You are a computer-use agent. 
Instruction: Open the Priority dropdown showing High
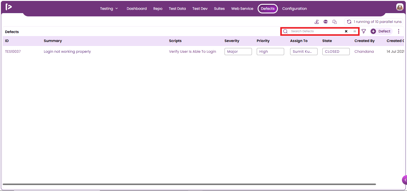pos(270,52)
